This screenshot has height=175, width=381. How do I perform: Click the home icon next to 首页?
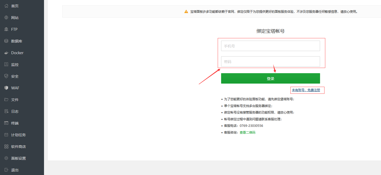[x=7, y=6]
